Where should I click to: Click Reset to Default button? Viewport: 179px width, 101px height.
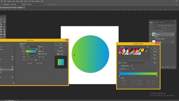[39, 63]
